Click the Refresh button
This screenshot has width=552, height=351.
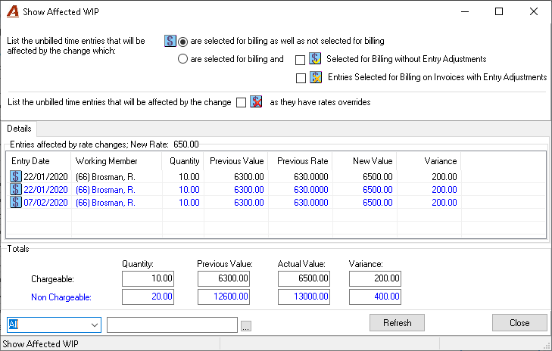[x=397, y=322]
